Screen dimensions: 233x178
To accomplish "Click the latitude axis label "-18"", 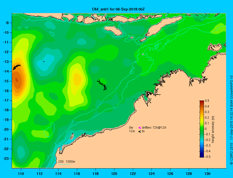I will tap(6, 110).
